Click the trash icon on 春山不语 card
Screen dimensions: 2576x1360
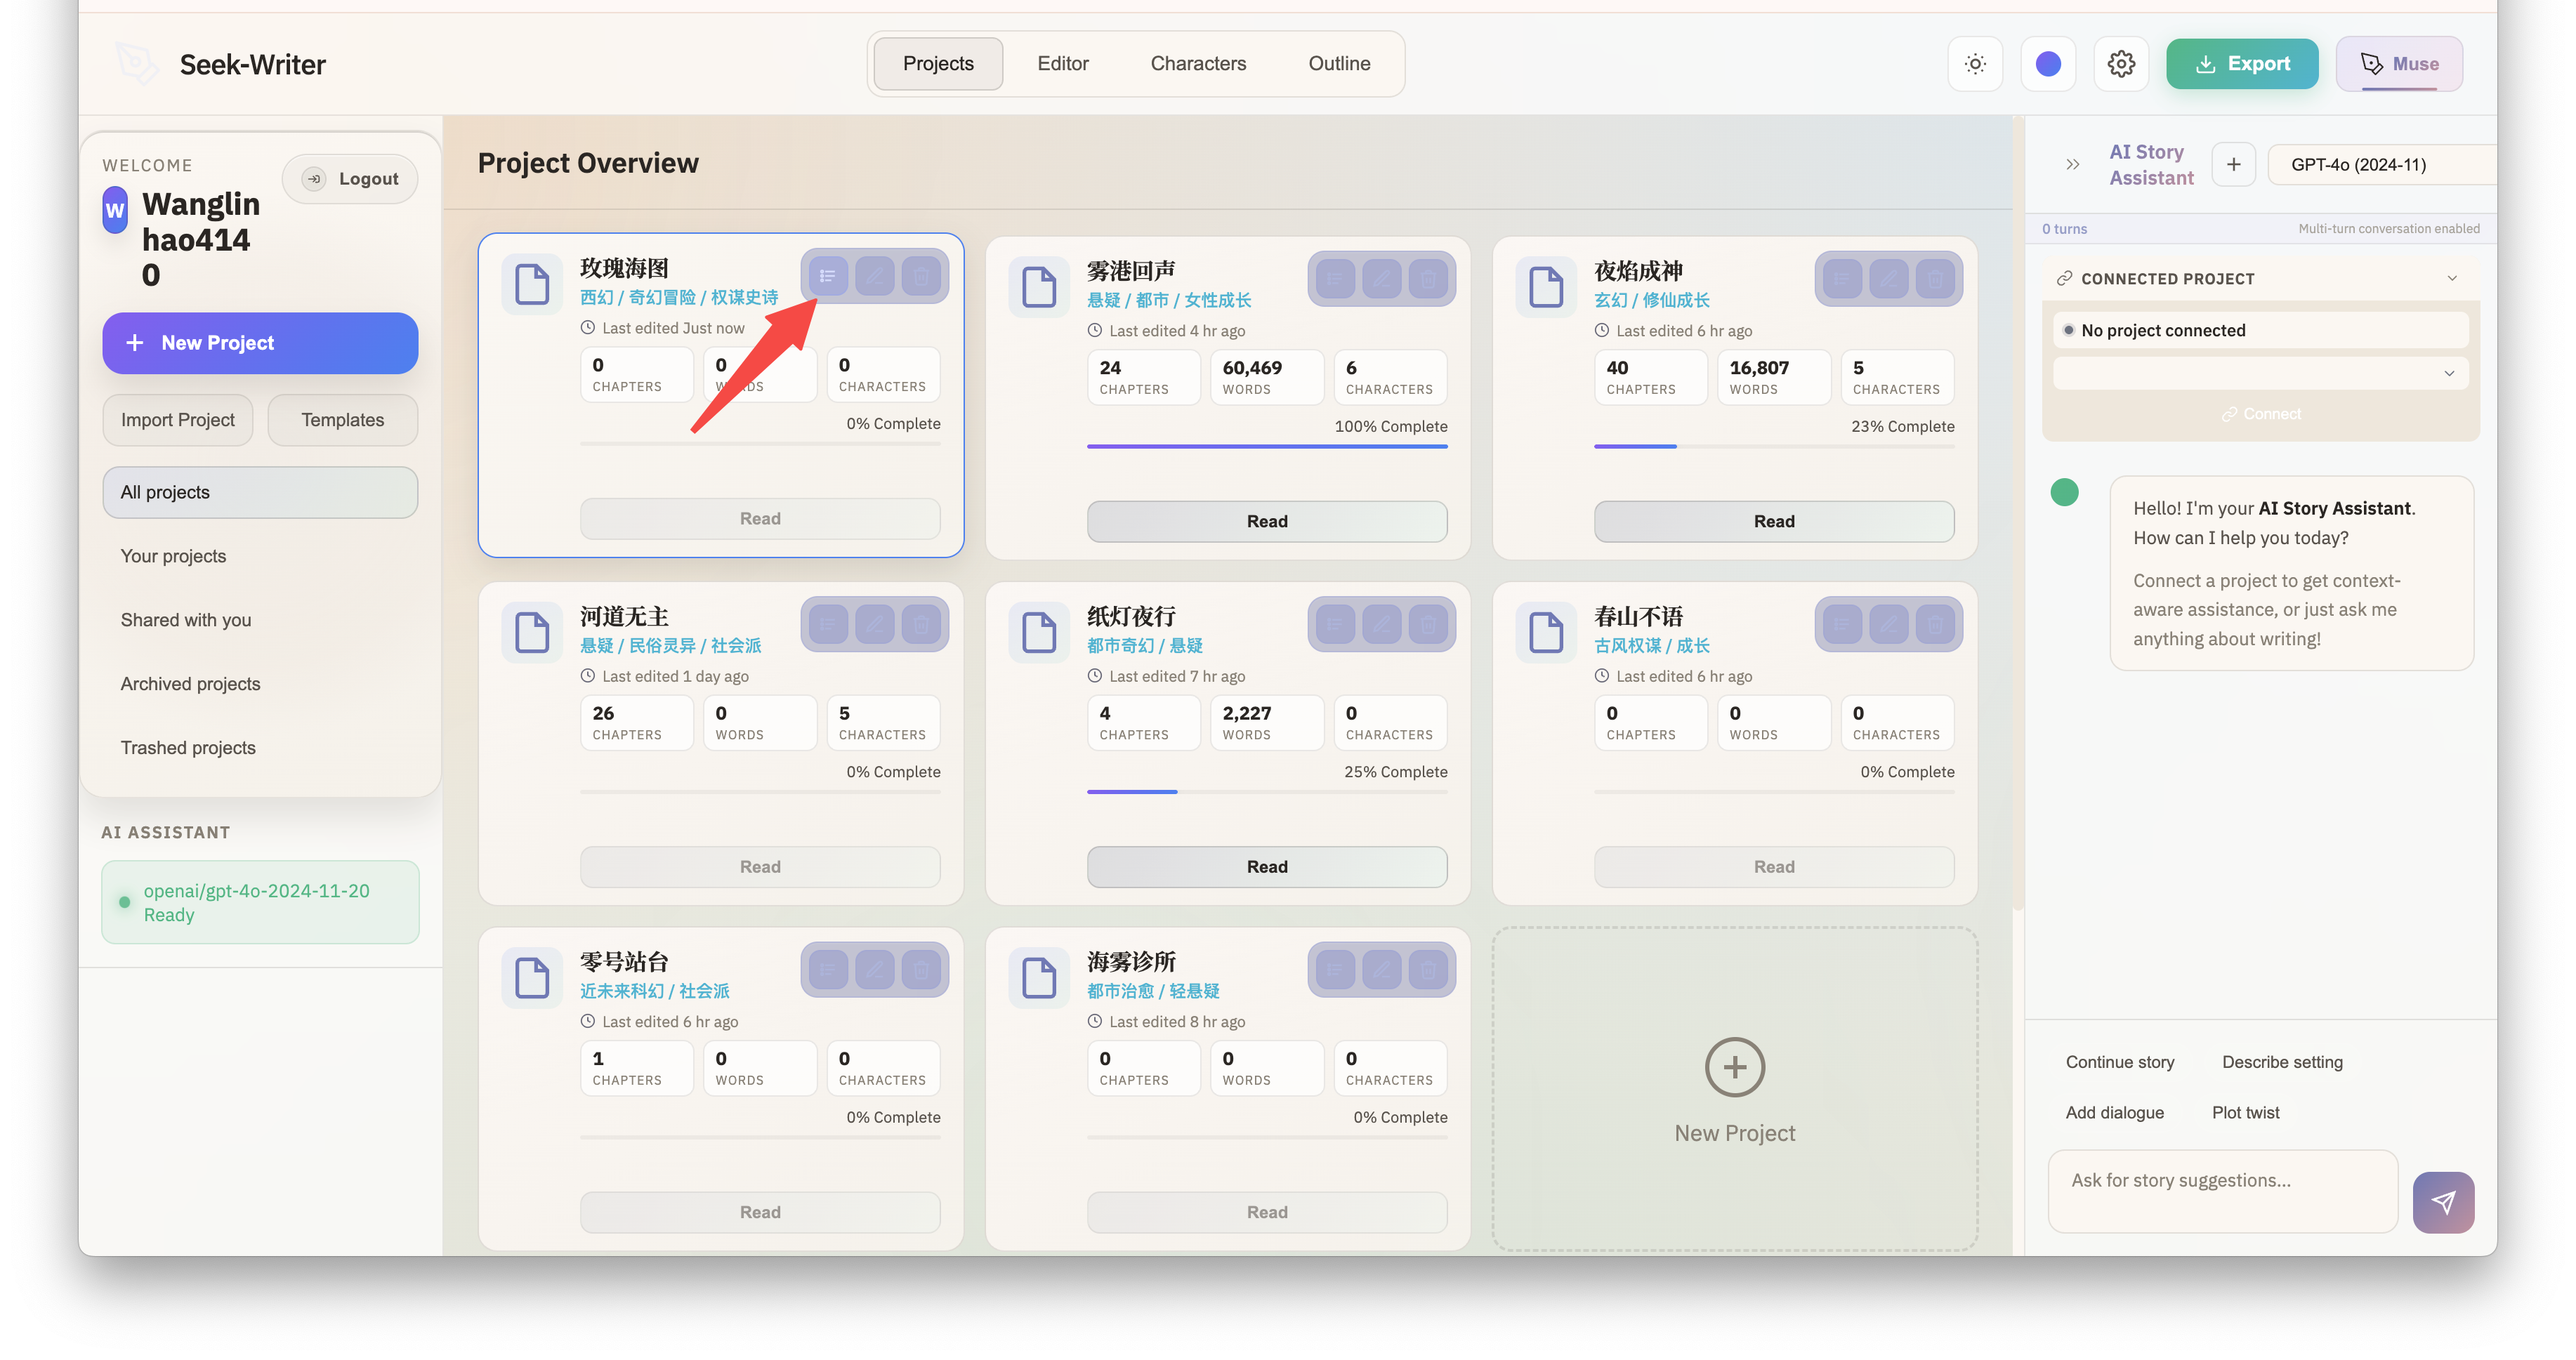[x=1935, y=625]
